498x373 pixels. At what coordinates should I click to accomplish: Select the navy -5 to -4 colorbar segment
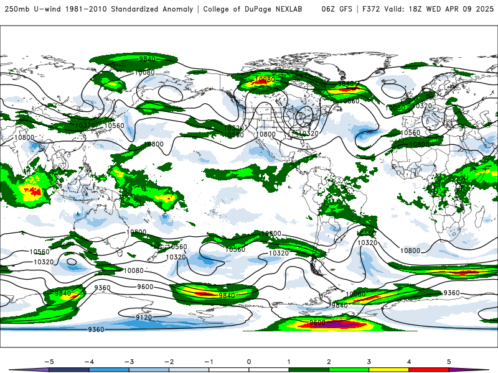click(69, 371)
